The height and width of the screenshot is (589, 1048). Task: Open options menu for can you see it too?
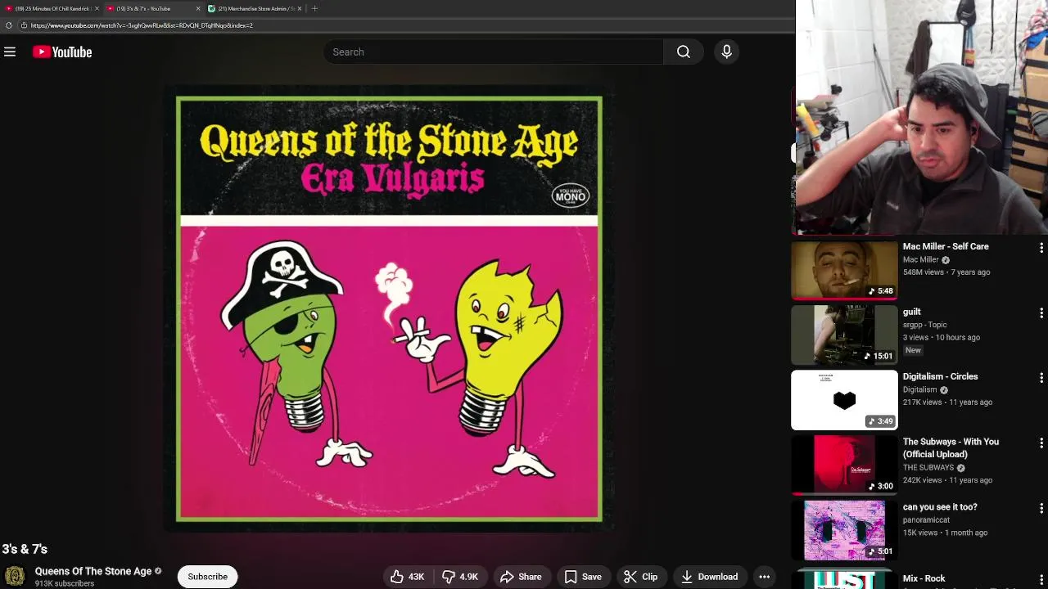click(1041, 508)
